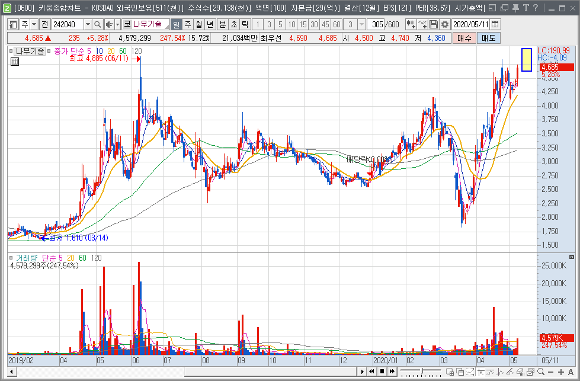The image size is (580, 381).
Task: Select the 년 (yearly) period toggle
Action: (210, 24)
